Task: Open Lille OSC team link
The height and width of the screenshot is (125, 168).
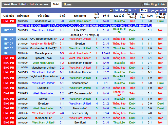Action: (80, 30)
